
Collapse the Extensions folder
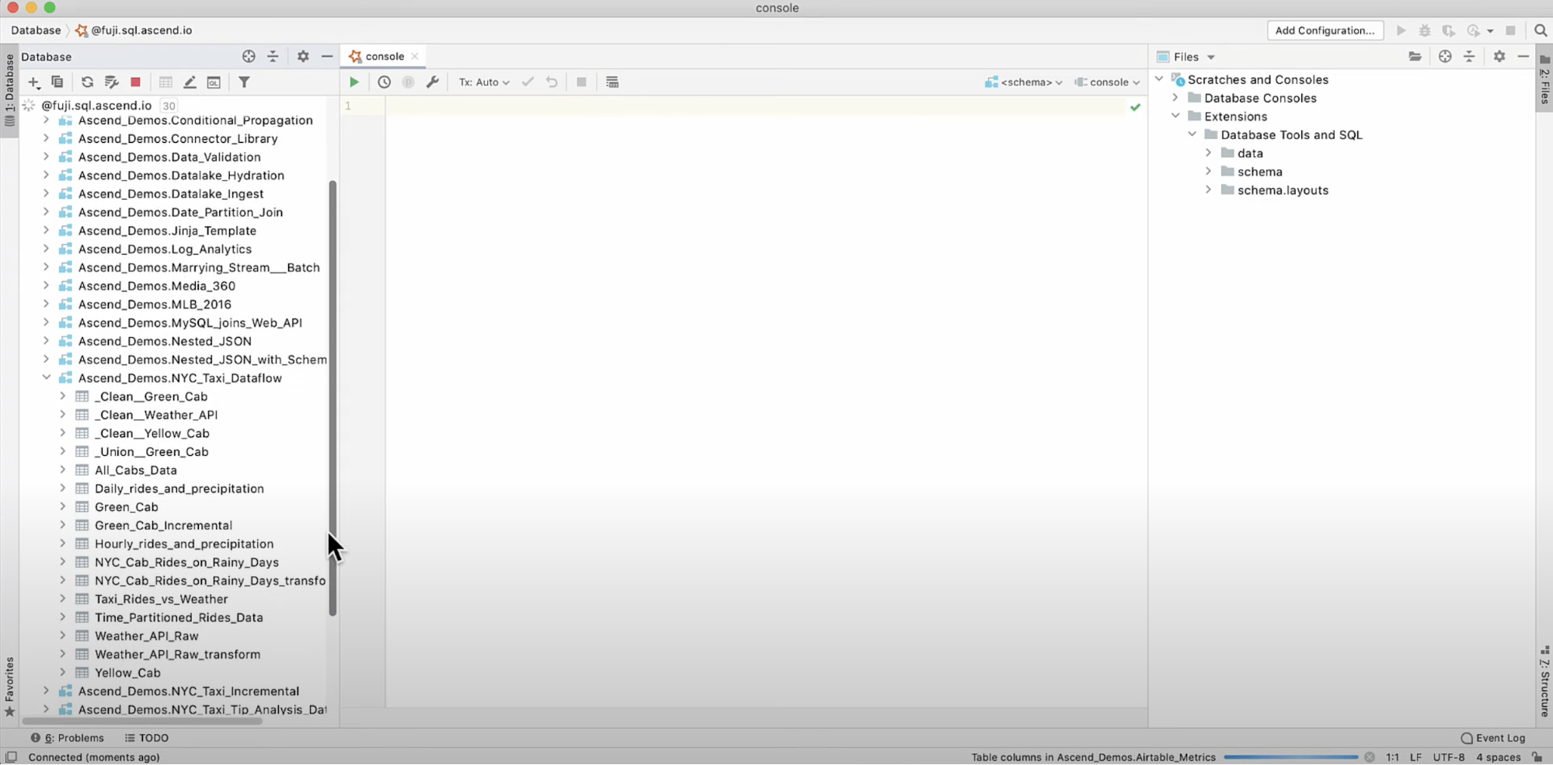coord(1175,116)
